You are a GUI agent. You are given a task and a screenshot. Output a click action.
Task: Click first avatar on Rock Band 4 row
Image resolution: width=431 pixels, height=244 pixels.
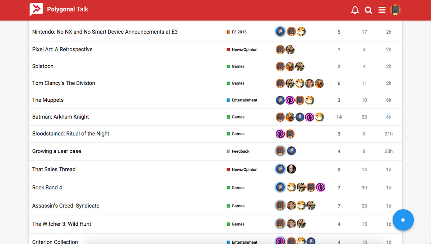click(280, 187)
